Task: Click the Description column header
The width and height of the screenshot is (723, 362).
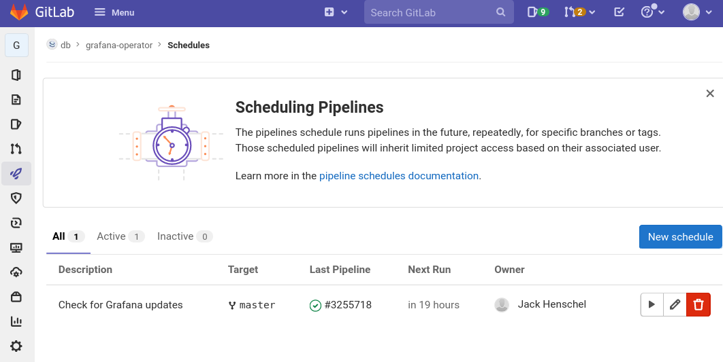Action: click(x=85, y=270)
